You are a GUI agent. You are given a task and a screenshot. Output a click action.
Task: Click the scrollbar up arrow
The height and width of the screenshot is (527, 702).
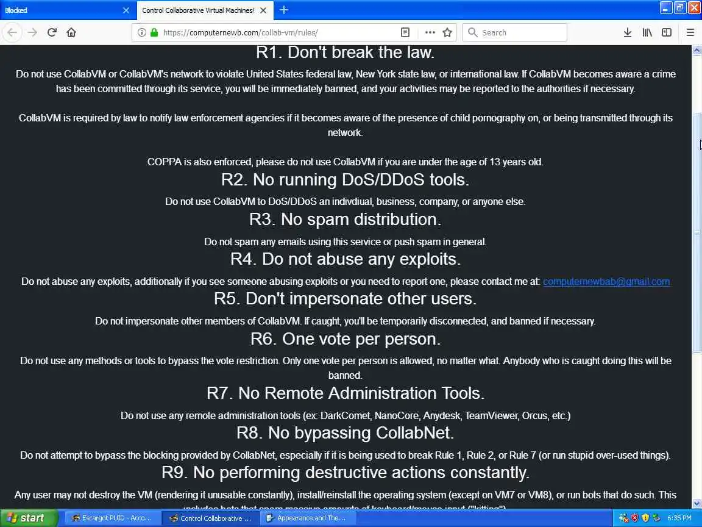(x=697, y=50)
